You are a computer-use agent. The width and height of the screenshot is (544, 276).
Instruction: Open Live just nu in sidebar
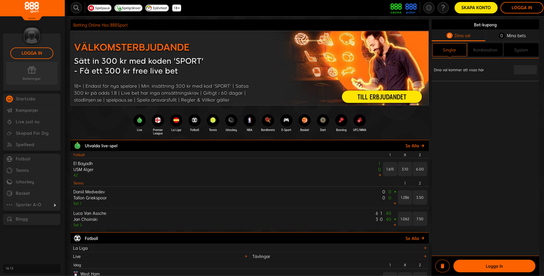pos(32,122)
